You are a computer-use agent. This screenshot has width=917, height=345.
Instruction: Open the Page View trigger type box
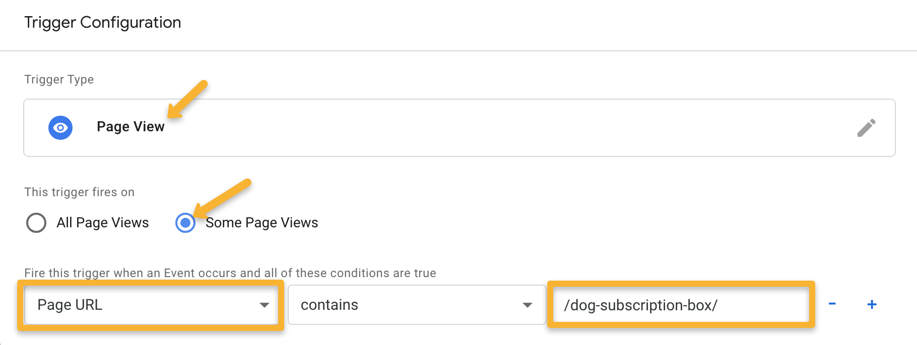click(x=453, y=128)
